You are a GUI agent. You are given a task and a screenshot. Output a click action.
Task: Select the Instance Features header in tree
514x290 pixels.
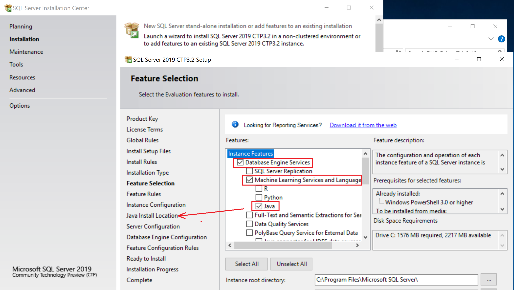(x=250, y=154)
